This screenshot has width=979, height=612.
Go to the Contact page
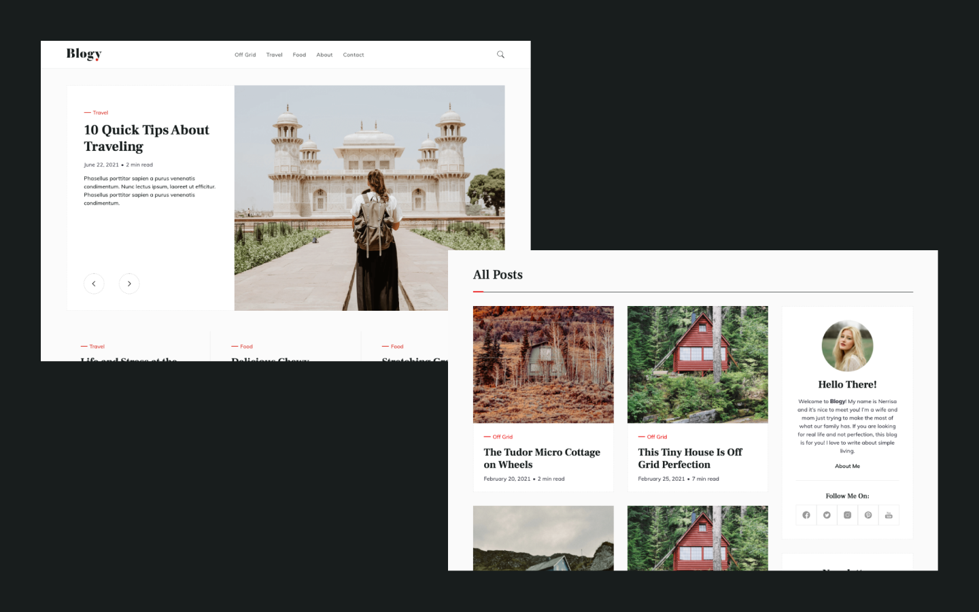point(354,54)
